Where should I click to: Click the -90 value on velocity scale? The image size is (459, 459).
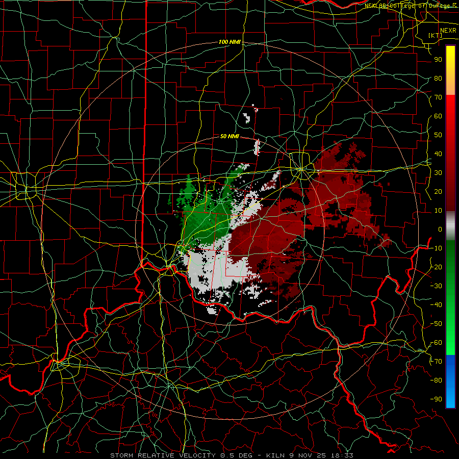click(x=436, y=399)
